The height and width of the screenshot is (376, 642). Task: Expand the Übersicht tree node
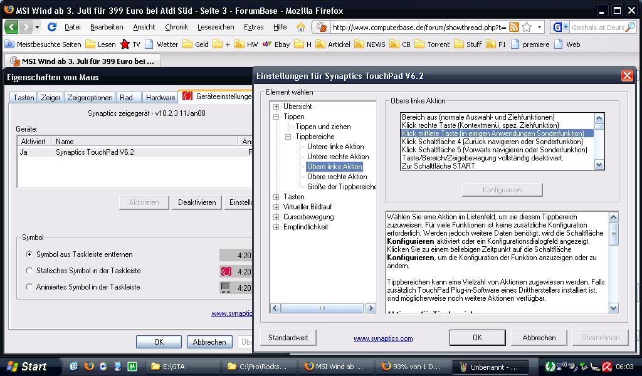(276, 107)
